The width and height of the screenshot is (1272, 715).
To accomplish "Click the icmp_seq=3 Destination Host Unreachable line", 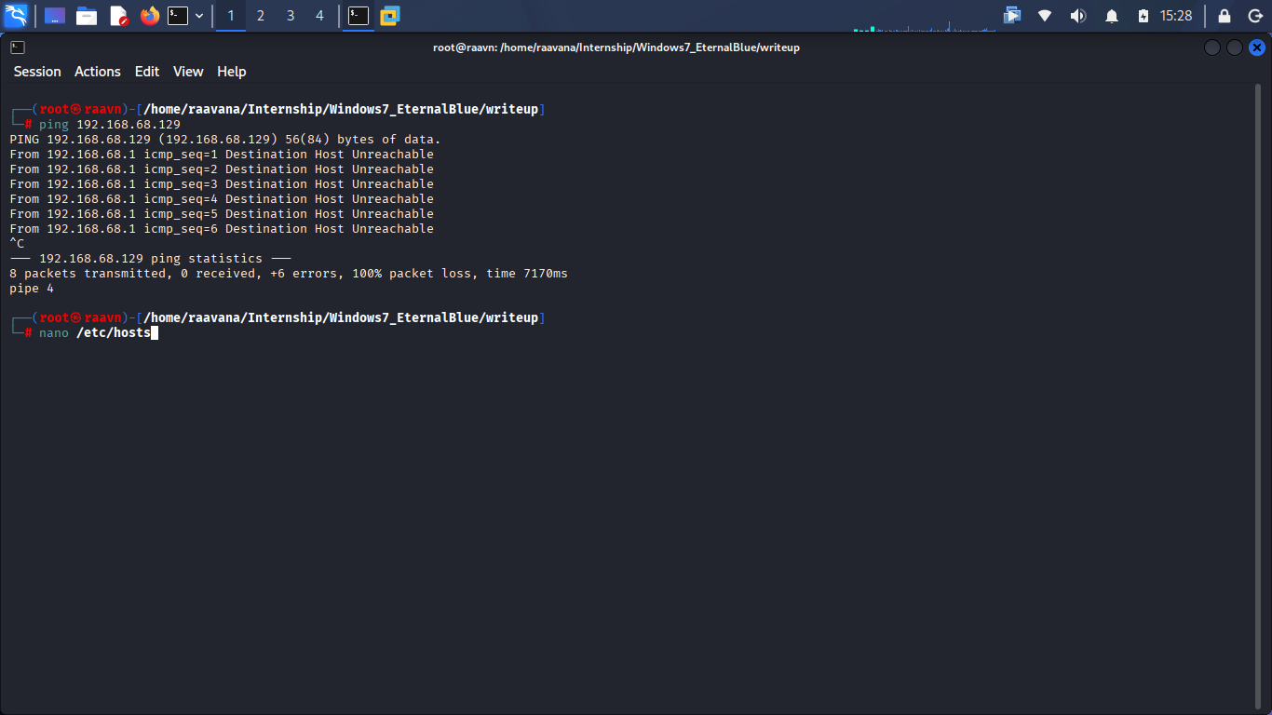I will 222,183.
